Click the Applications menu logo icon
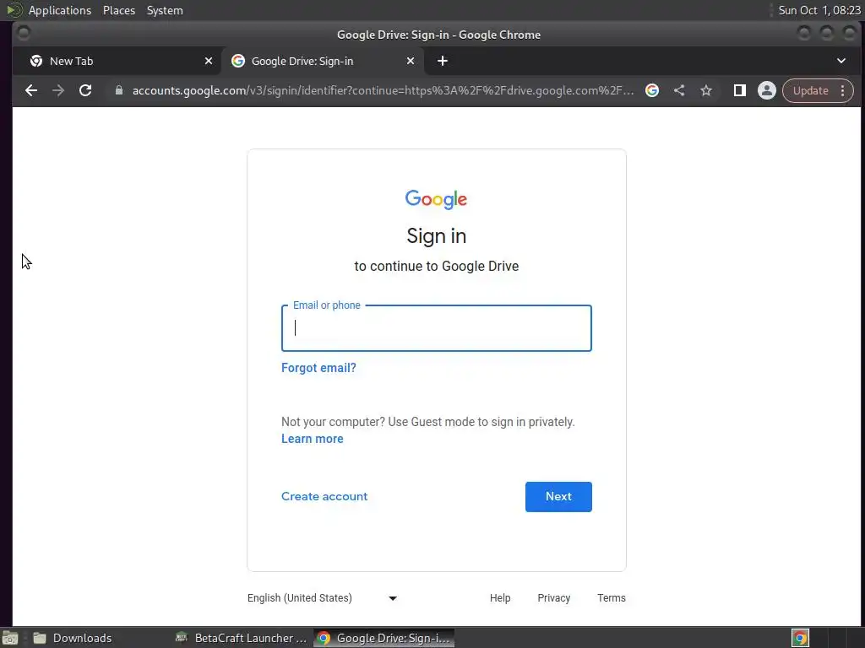Viewport: 865px width, 648px height. click(x=14, y=10)
